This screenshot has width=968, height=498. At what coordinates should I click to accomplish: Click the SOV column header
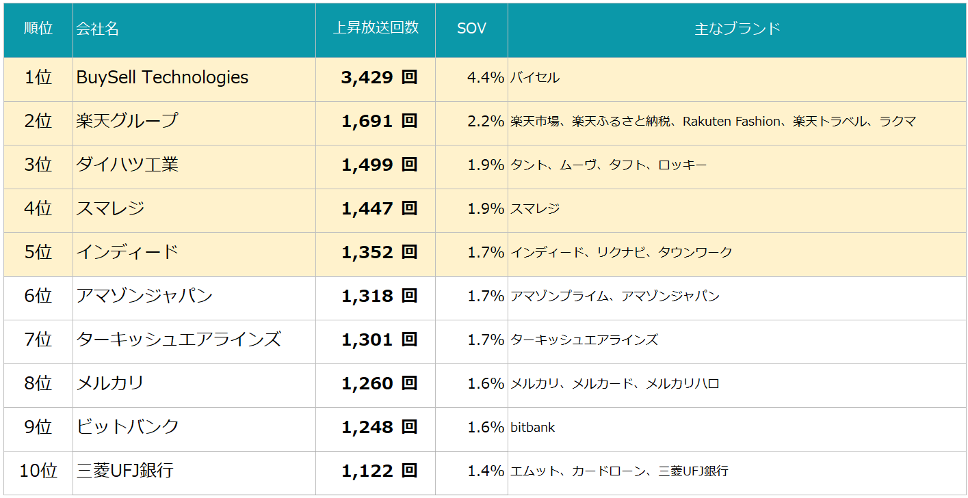pyautogui.click(x=471, y=29)
